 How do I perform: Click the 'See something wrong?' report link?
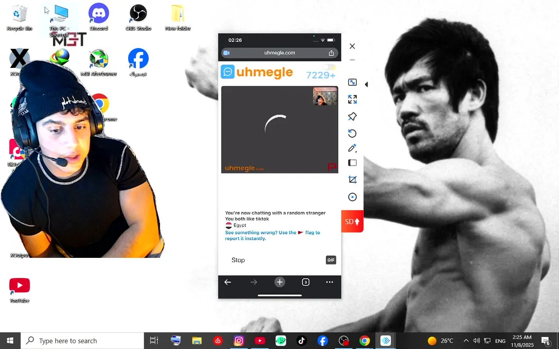(x=272, y=236)
